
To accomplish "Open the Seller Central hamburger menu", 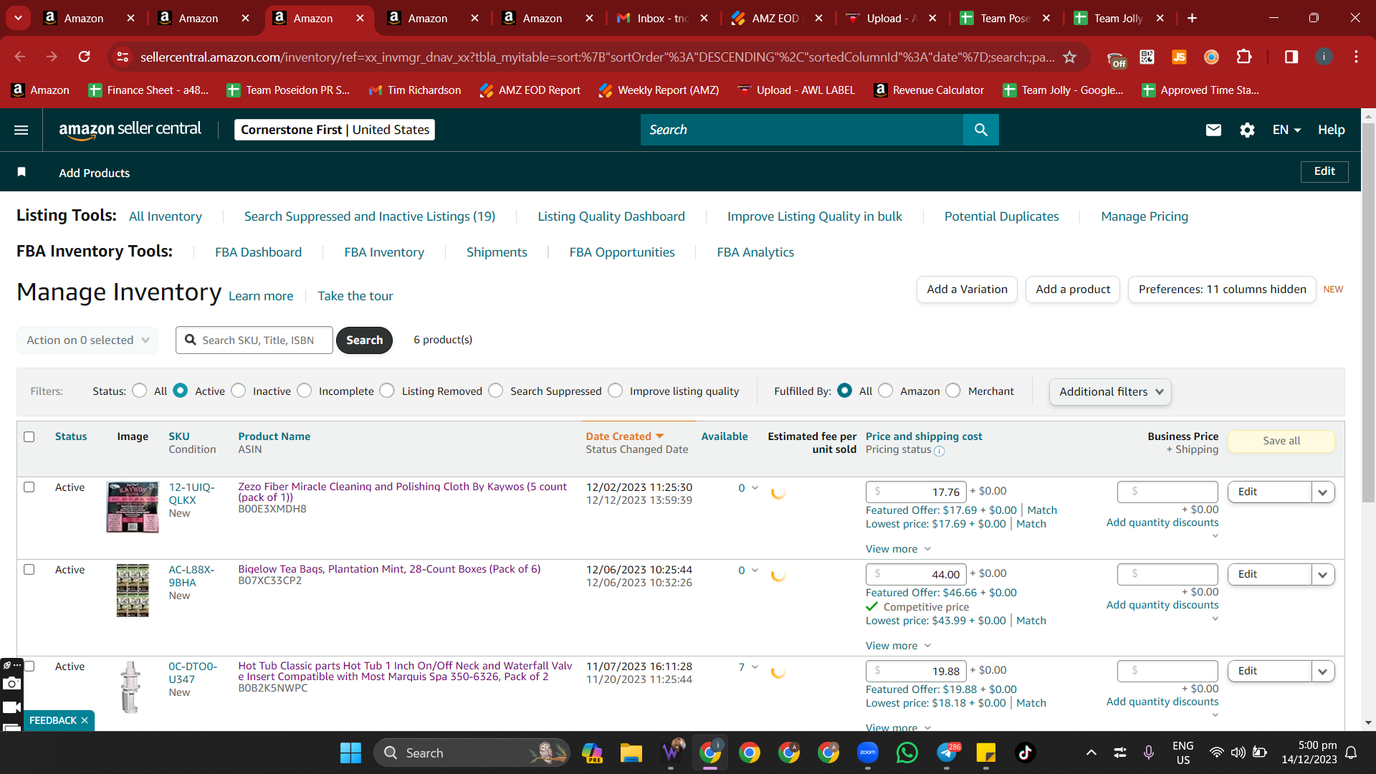I will pos(21,130).
